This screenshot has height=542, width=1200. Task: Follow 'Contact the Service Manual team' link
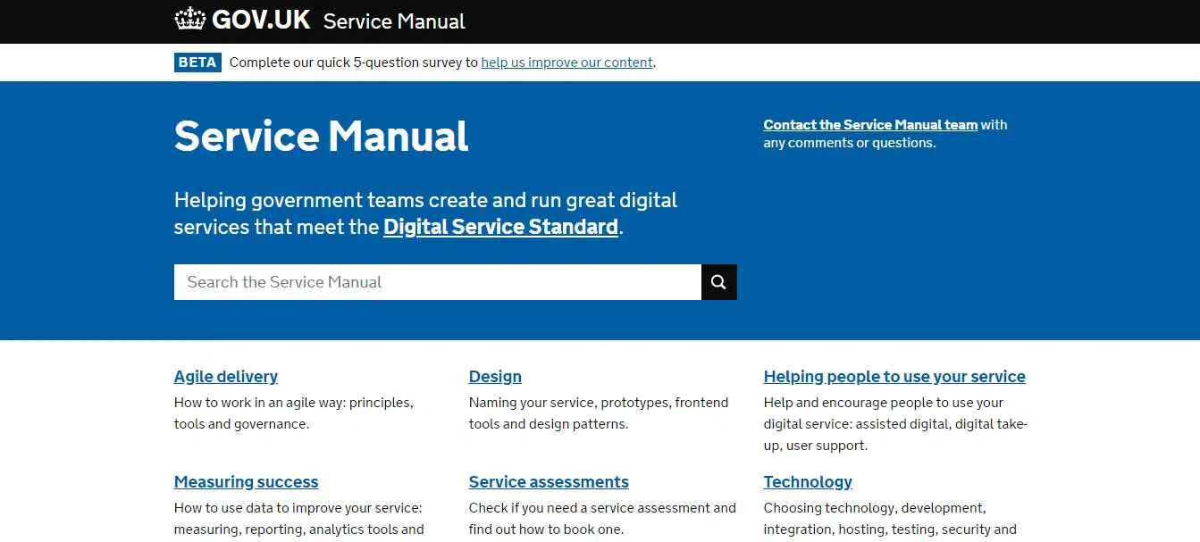[x=869, y=125]
